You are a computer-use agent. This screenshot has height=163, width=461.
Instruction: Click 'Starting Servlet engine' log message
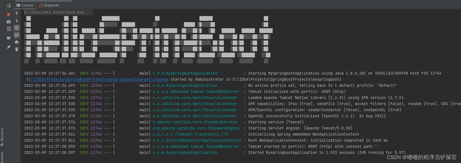pyautogui.click(x=300, y=128)
